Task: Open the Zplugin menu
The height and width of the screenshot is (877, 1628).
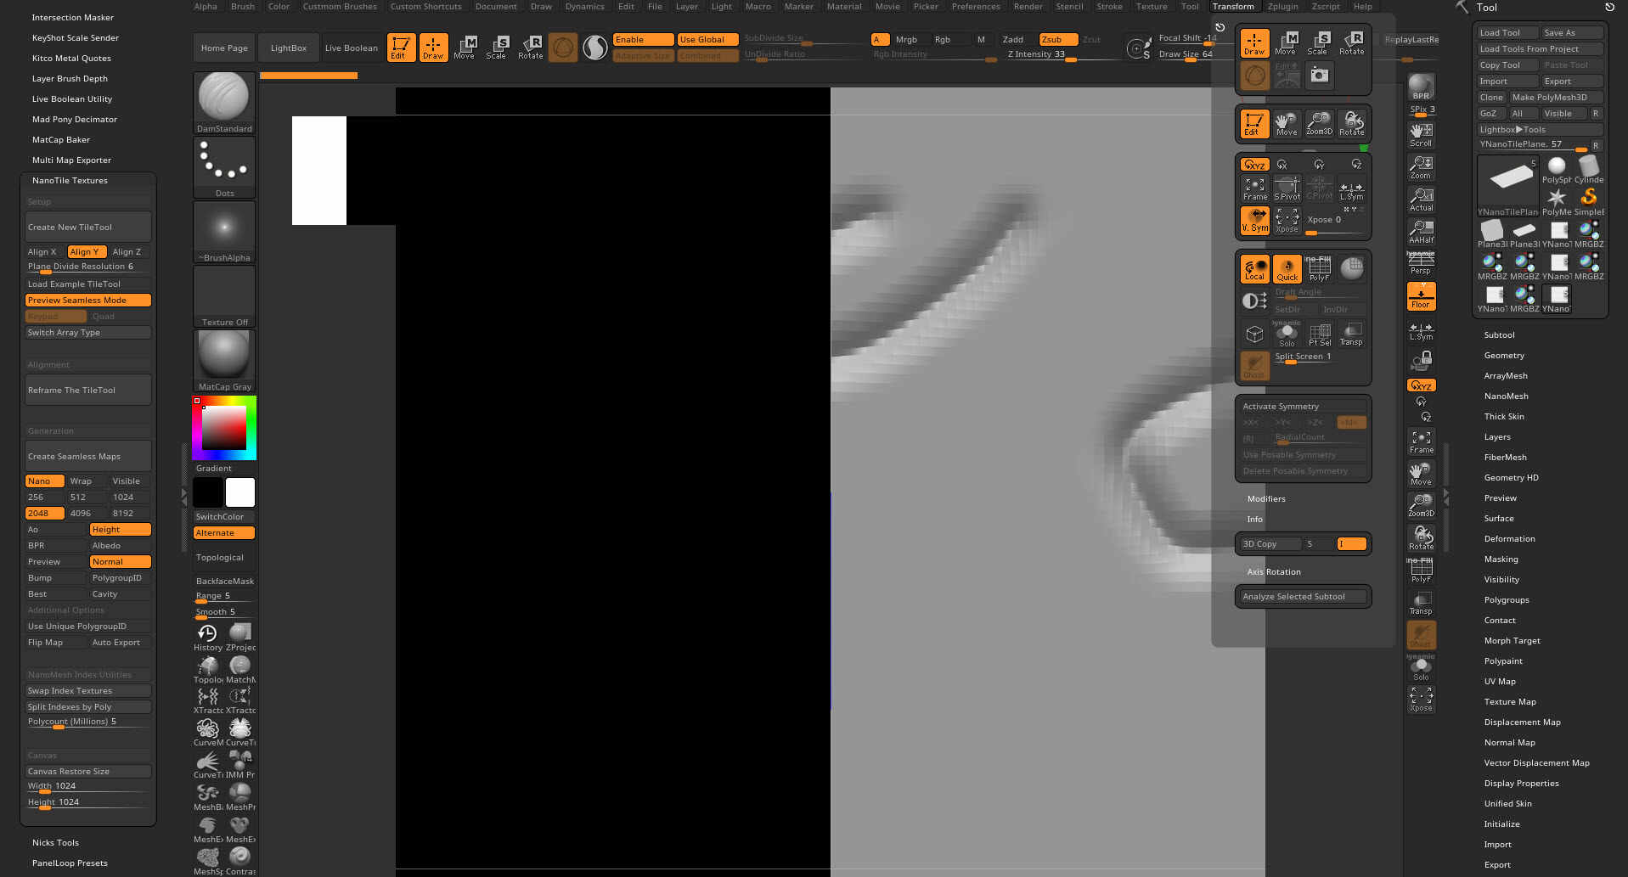Action: (x=1282, y=7)
